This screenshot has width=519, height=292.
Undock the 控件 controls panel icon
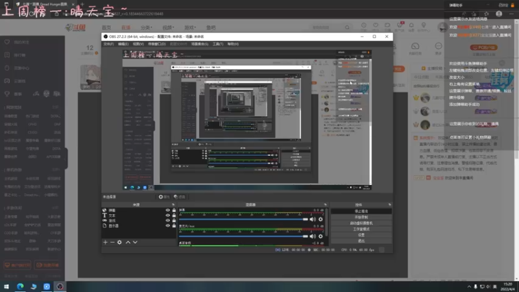[x=390, y=204]
